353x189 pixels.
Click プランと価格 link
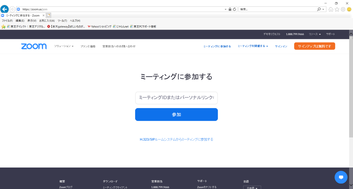tap(88, 46)
